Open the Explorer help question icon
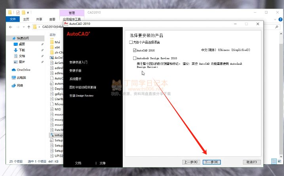The height and width of the screenshot is (176, 284). click(x=280, y=19)
